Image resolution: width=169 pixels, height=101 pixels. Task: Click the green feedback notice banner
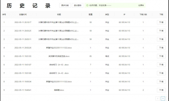click(115, 5)
